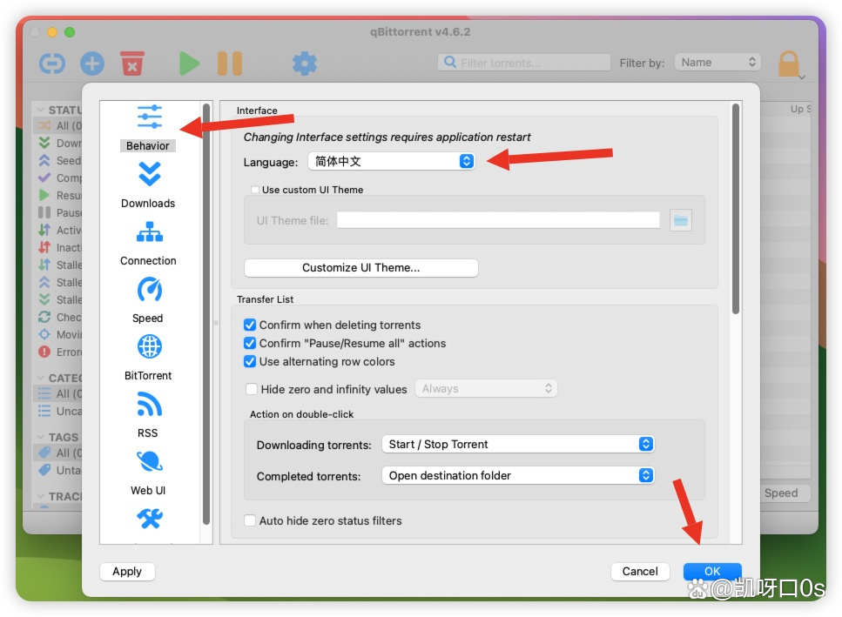Image resolution: width=842 pixels, height=617 pixels.
Task: Enable Auto hide zero status filters
Action: click(x=250, y=520)
